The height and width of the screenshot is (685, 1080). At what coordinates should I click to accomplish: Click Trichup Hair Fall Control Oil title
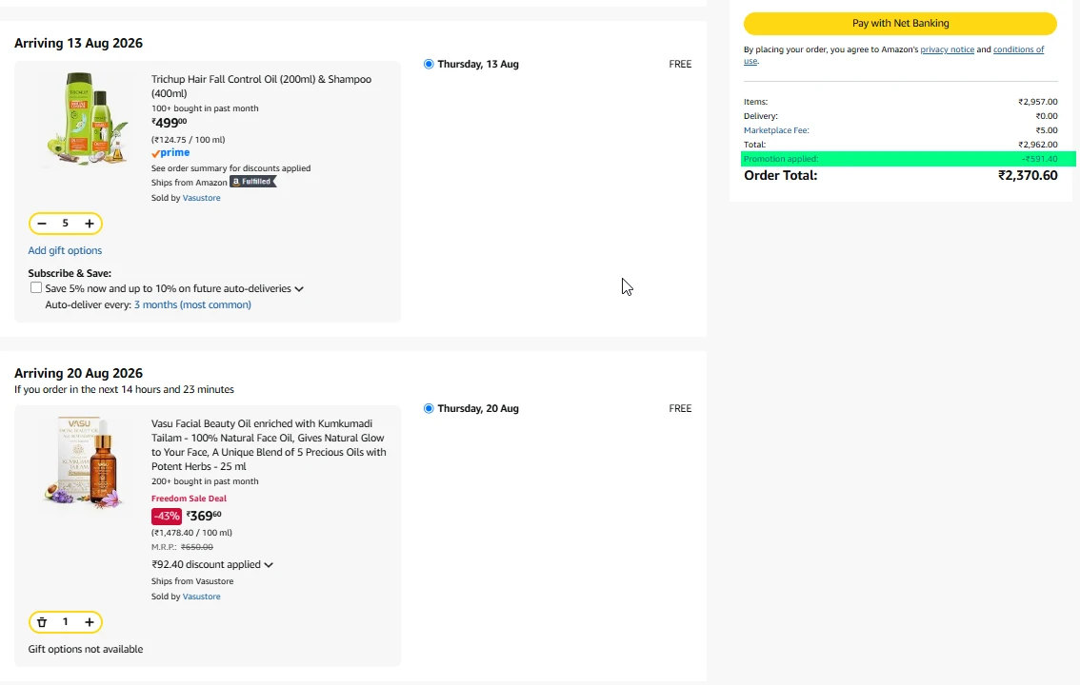262,86
